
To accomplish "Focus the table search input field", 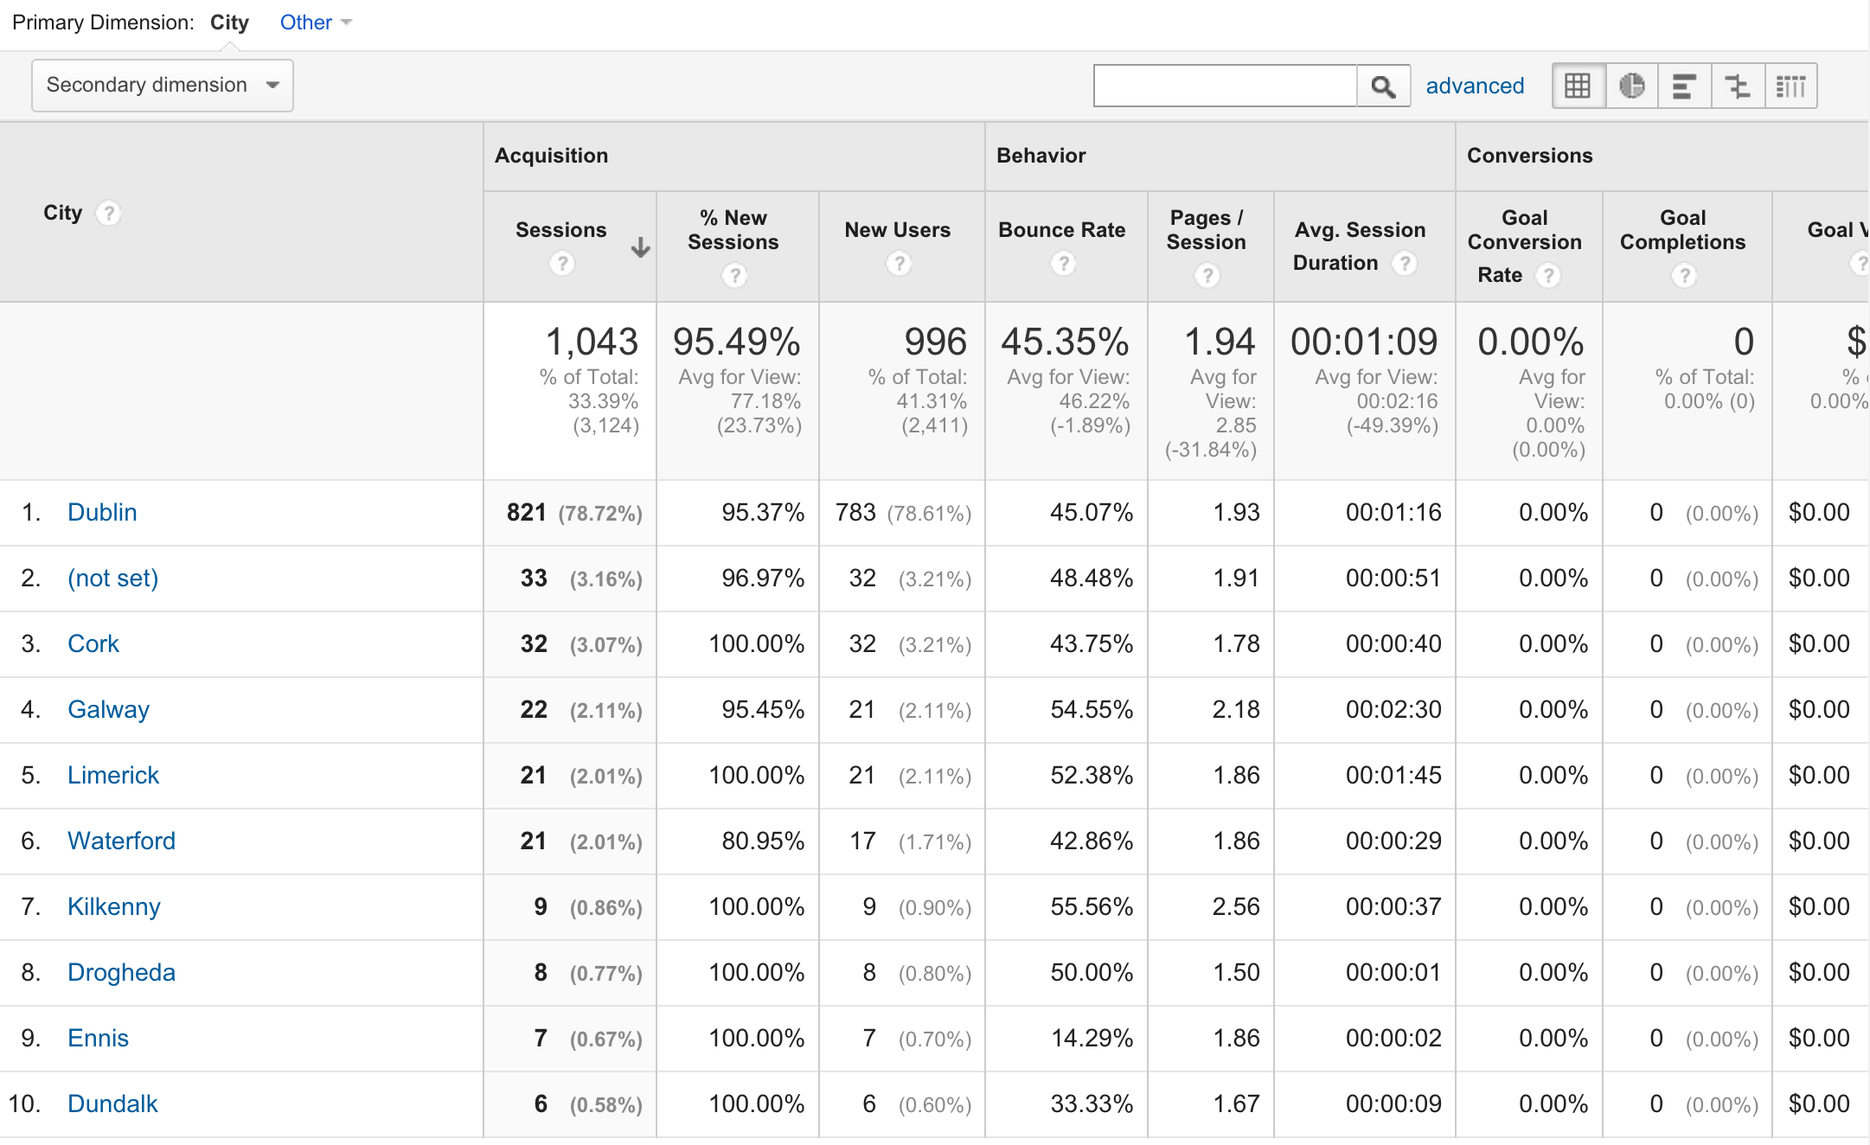I will click(x=1225, y=86).
